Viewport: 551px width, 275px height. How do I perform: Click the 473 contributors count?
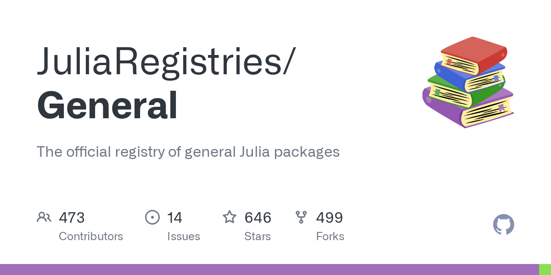coord(72,217)
